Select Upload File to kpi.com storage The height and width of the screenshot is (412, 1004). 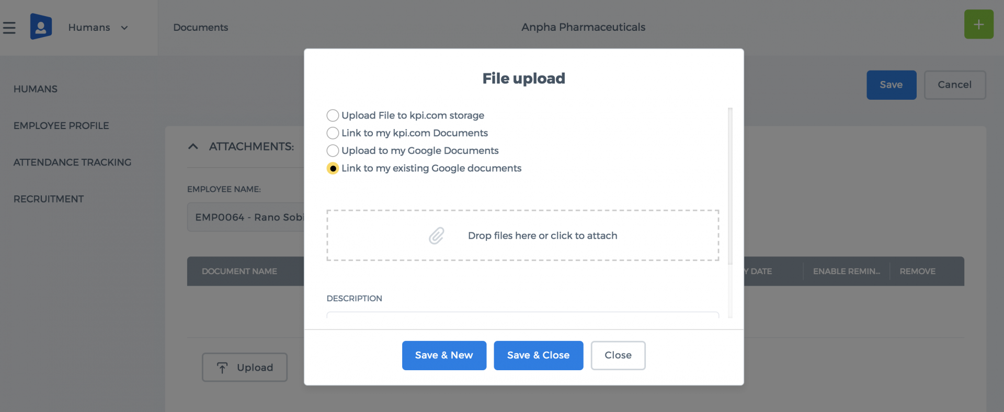click(333, 115)
